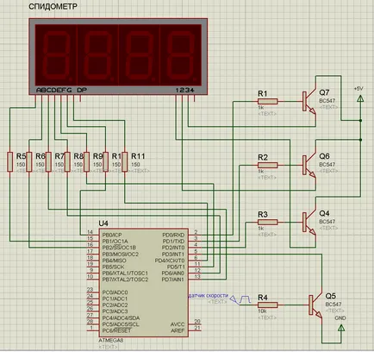Click the 10k resistor R4 body

[267, 305]
